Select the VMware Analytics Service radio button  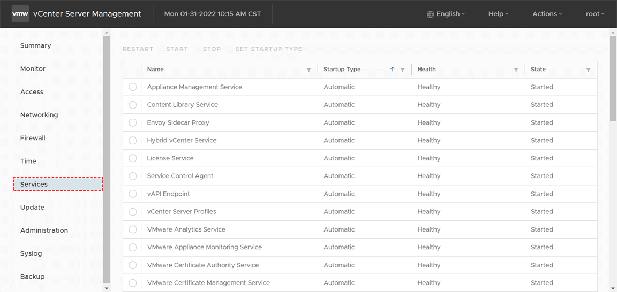tap(133, 229)
